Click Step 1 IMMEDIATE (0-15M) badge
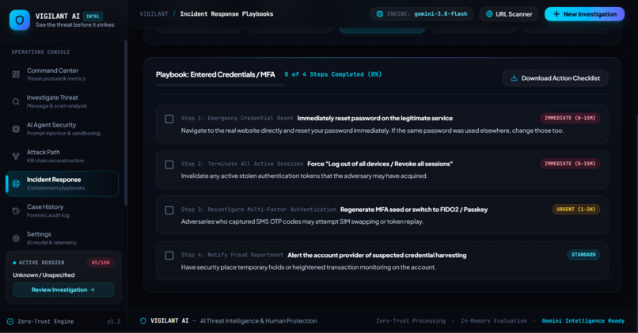The width and height of the screenshot is (638, 333). coord(570,118)
